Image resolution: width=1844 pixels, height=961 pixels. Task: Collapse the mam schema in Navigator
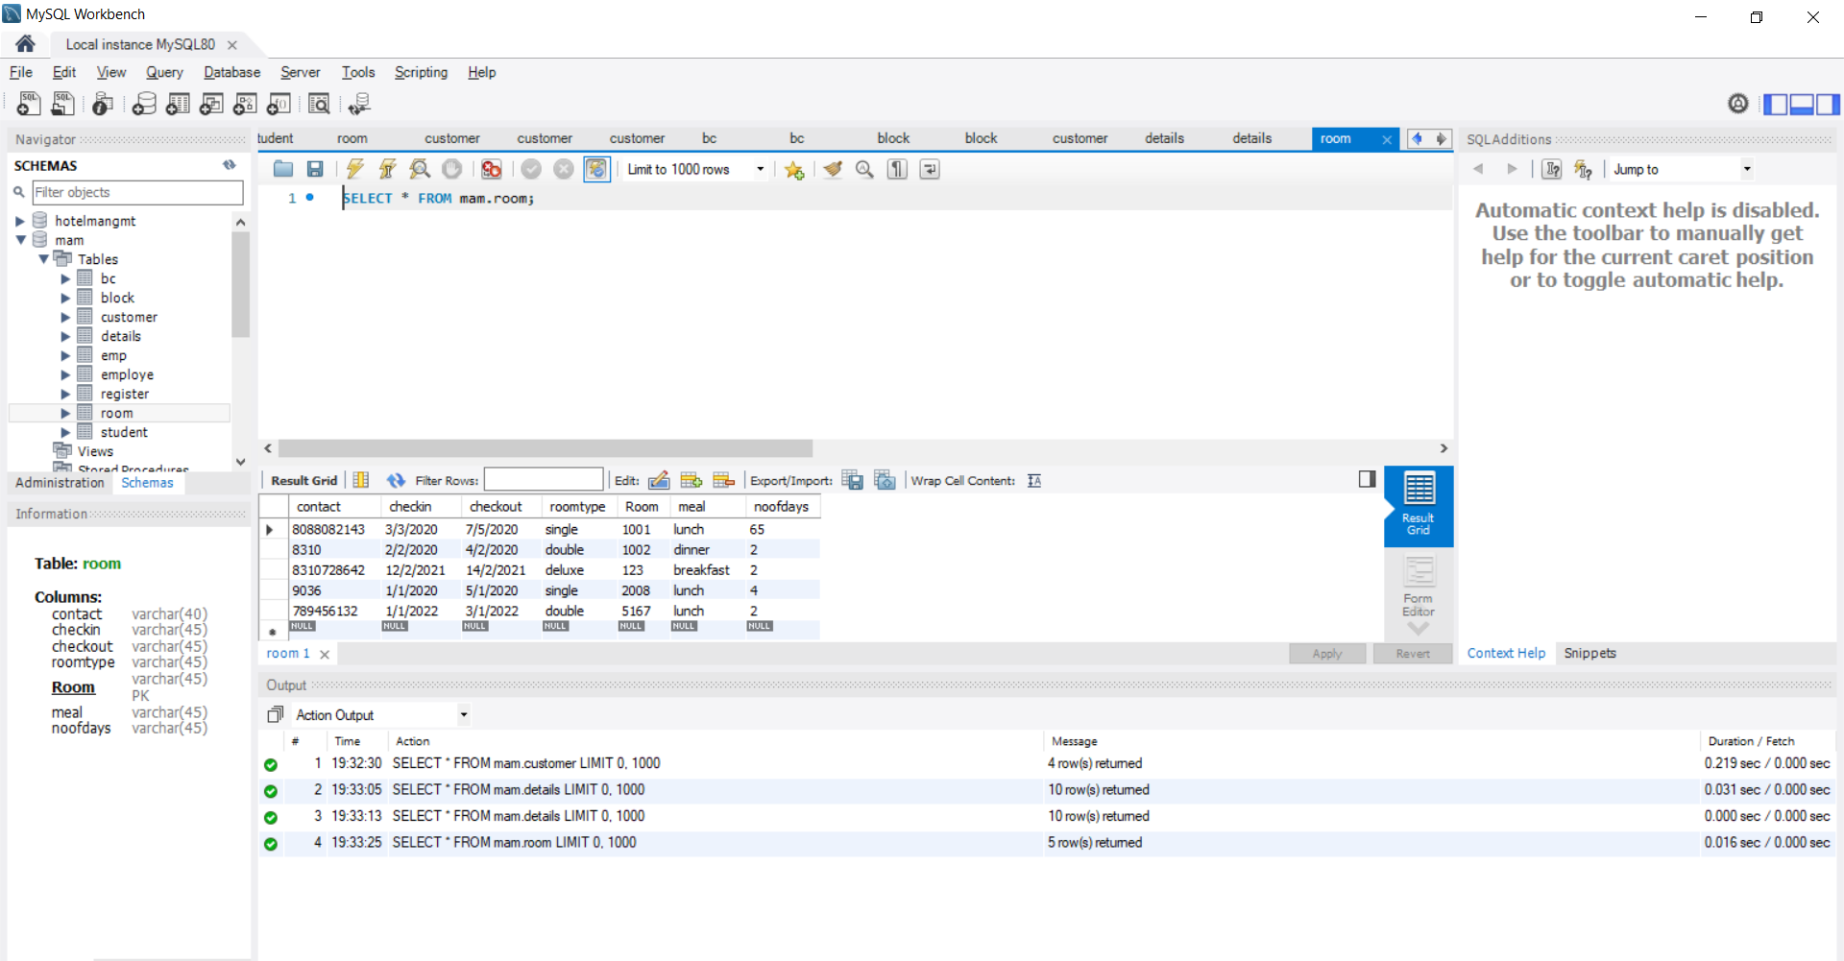21,239
